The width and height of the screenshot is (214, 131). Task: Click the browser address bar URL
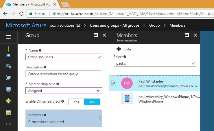[132, 14]
